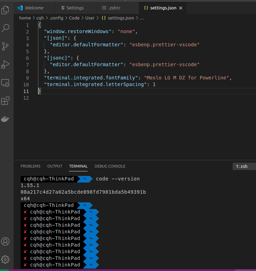Switch to the .zshrc tab
Screen dimensions: 256x271
point(118,8)
